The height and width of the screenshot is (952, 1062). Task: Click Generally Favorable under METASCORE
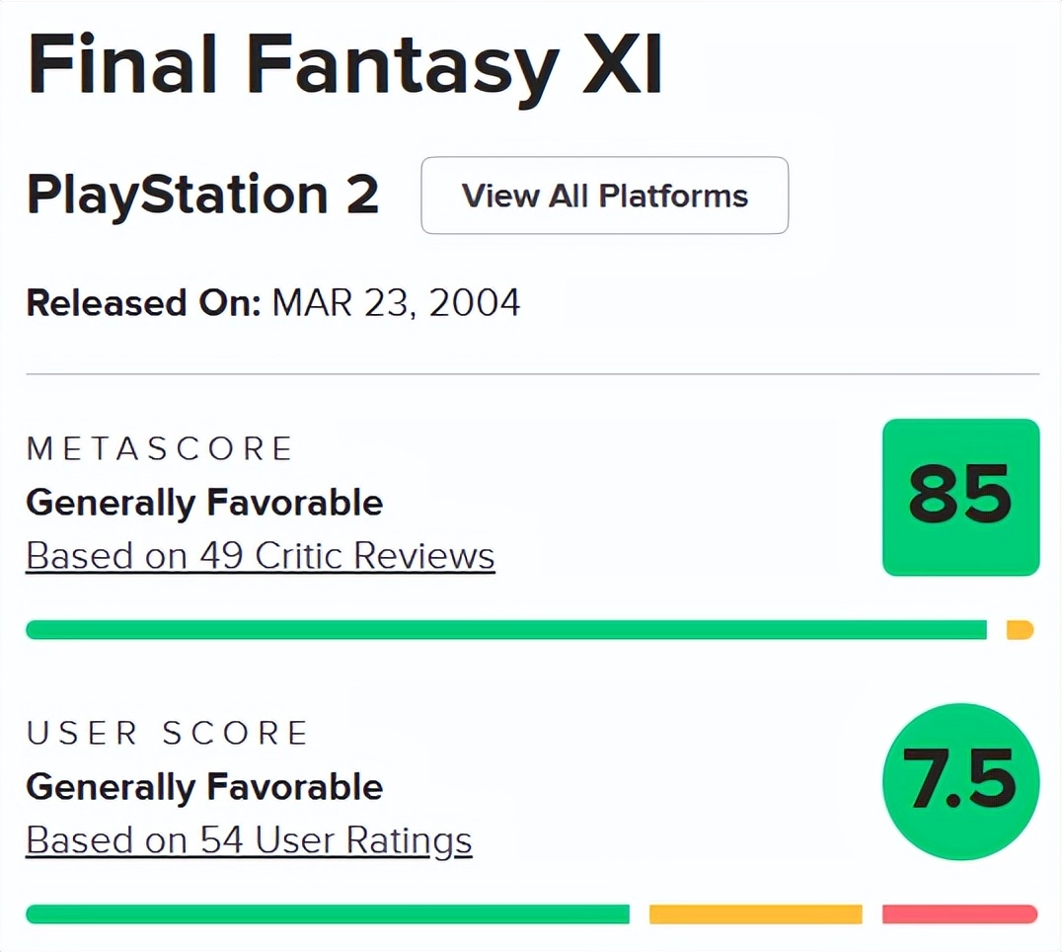(204, 503)
